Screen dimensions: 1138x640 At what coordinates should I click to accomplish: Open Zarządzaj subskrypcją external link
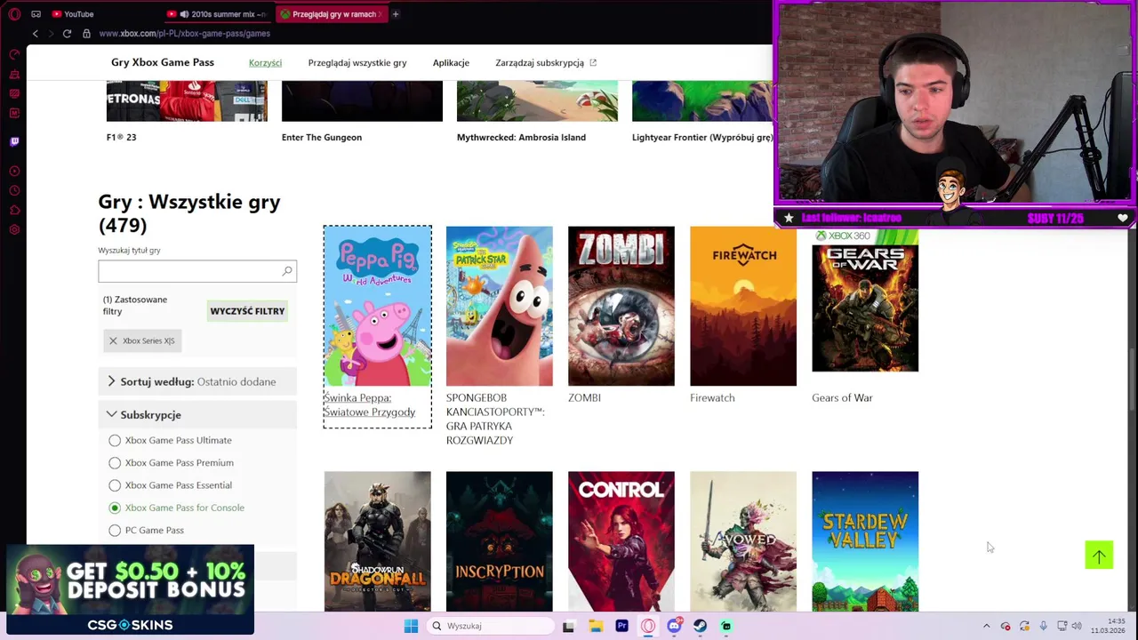click(546, 63)
